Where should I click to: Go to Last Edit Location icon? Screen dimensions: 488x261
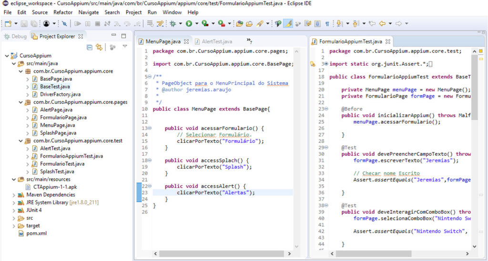click(x=372, y=24)
